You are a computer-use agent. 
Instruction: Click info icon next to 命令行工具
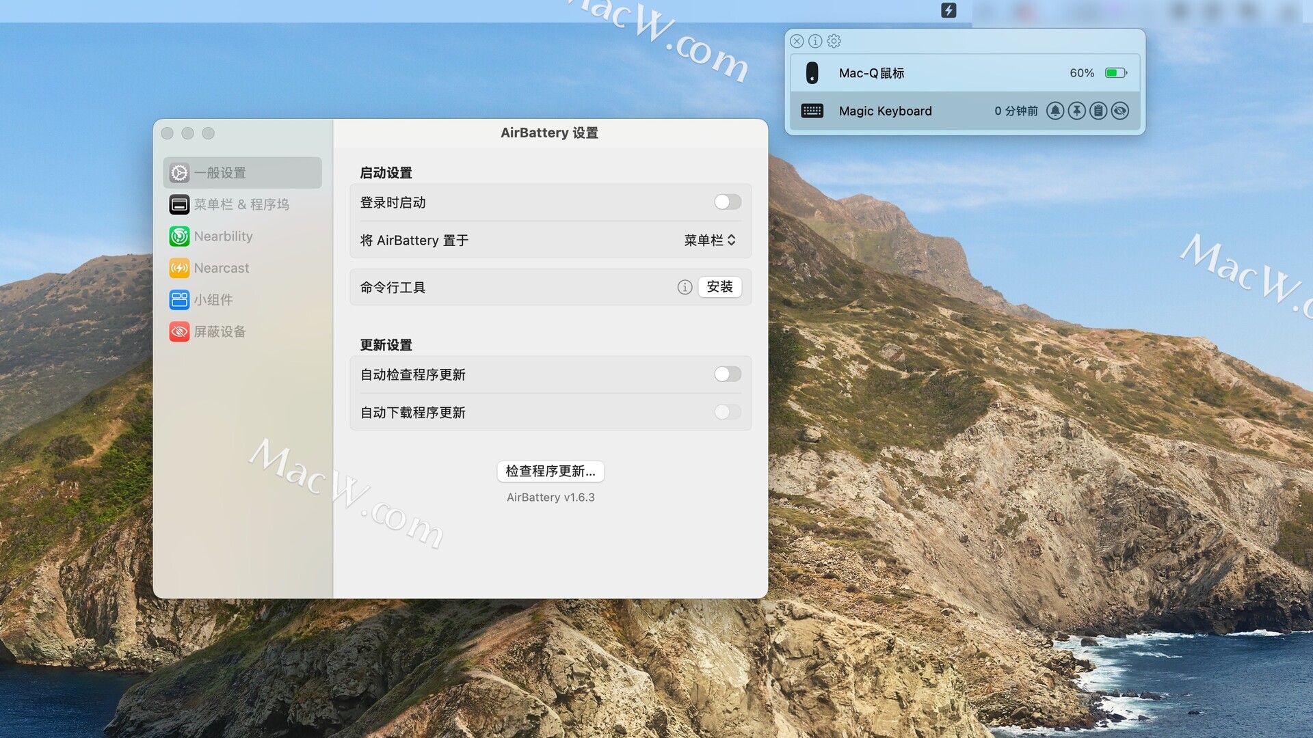pos(685,287)
